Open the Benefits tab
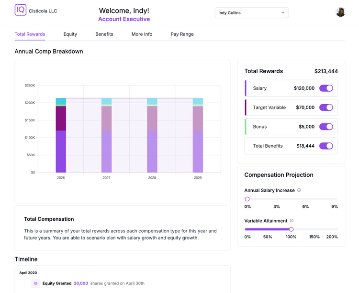 pyautogui.click(x=104, y=34)
